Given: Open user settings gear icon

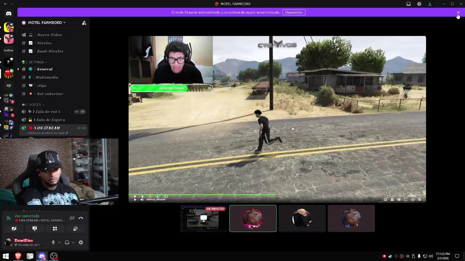Looking at the screenshot, I should [81, 243].
